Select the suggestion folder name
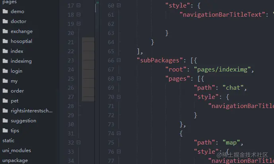 (23, 121)
